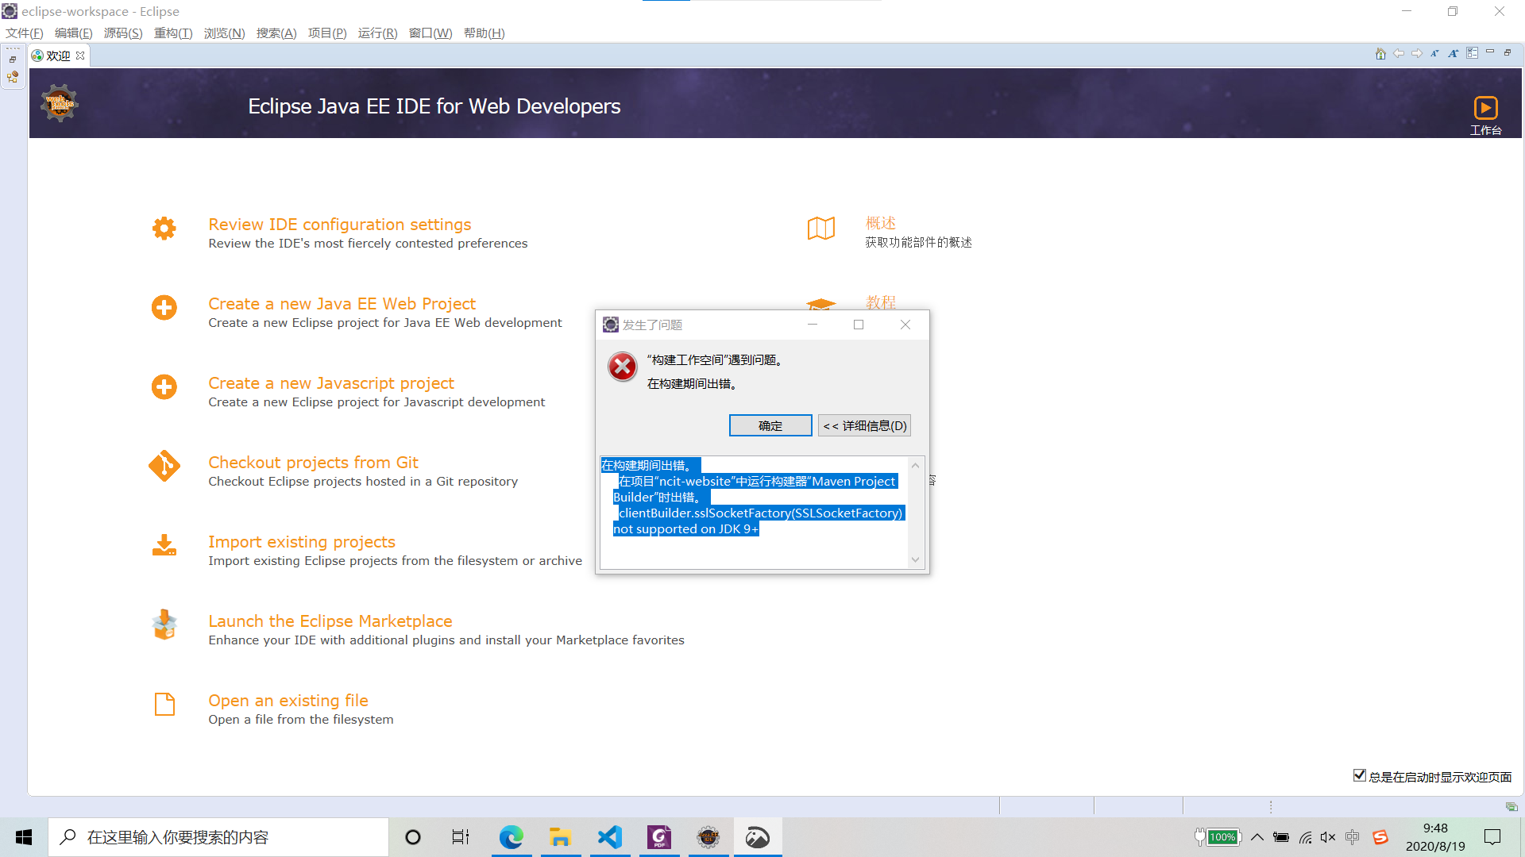The height and width of the screenshot is (857, 1525).
Task: Open the left trim outline view icon
Action: [13, 77]
